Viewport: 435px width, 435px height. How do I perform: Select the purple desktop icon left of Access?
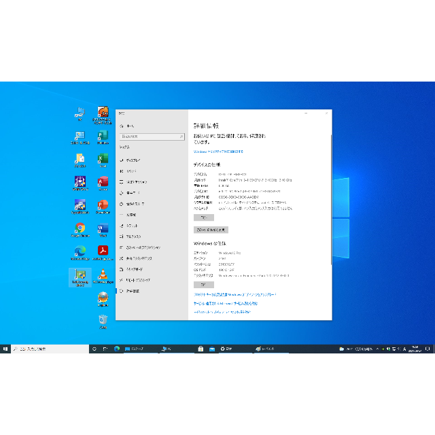[x=80, y=184]
